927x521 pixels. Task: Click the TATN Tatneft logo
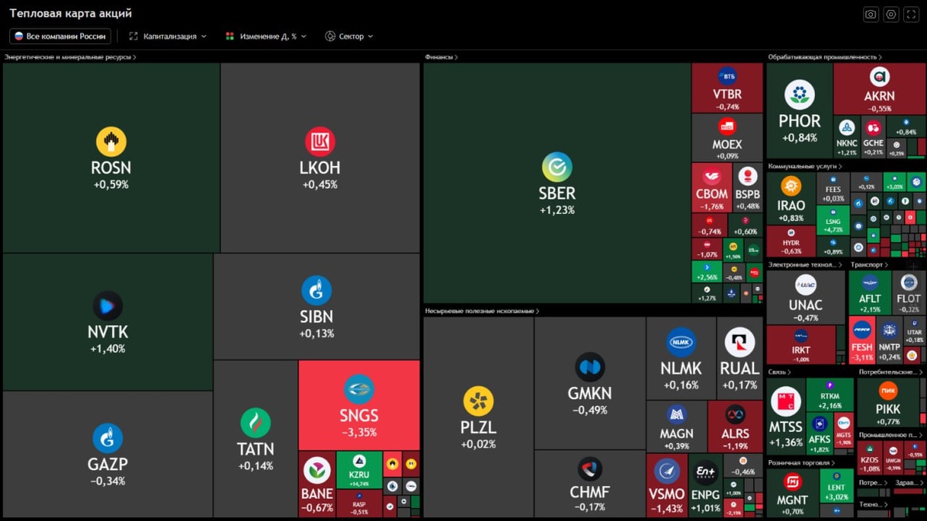pos(255,423)
